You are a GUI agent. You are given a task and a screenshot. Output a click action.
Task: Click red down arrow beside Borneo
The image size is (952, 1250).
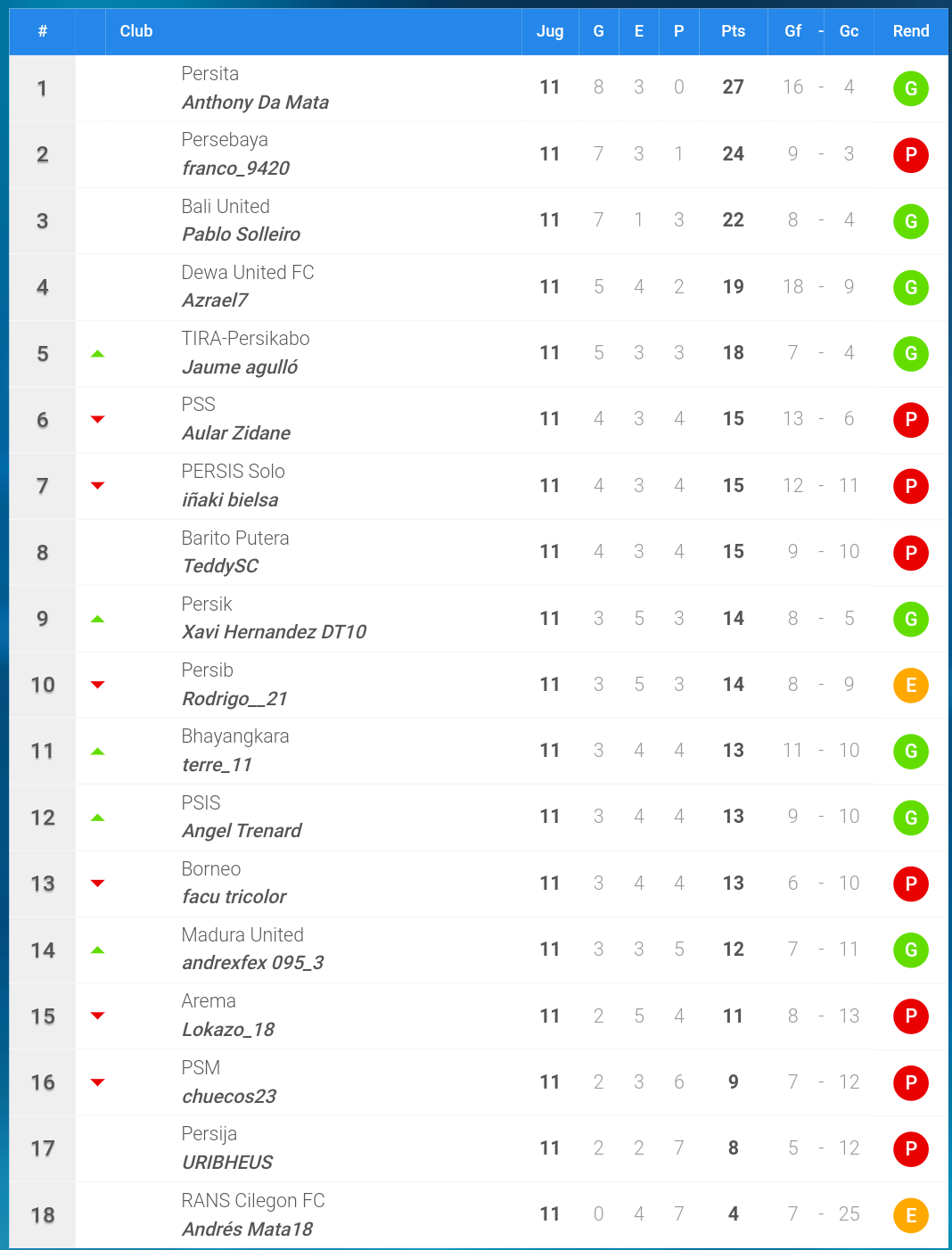tap(98, 884)
